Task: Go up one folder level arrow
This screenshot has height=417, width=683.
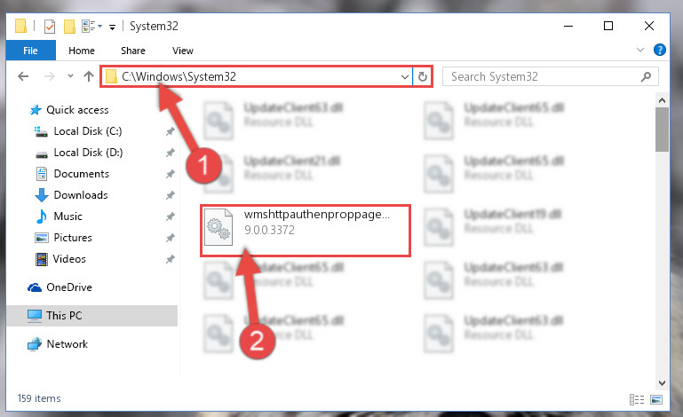Action: [89, 76]
